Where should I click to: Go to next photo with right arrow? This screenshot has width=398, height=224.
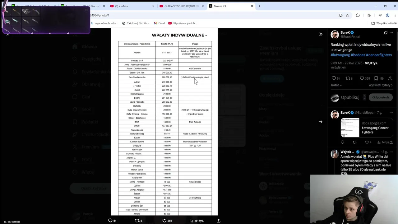[321, 122]
